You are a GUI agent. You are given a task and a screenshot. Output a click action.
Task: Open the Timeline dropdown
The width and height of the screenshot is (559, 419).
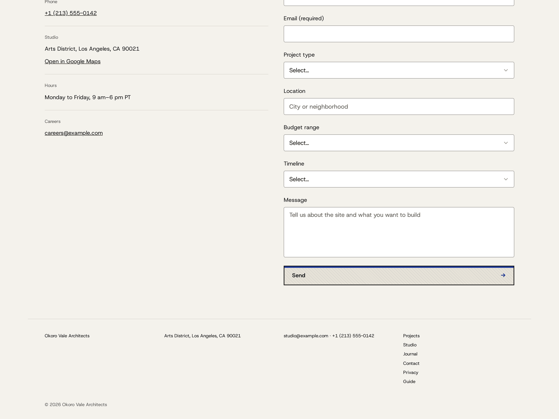399,179
